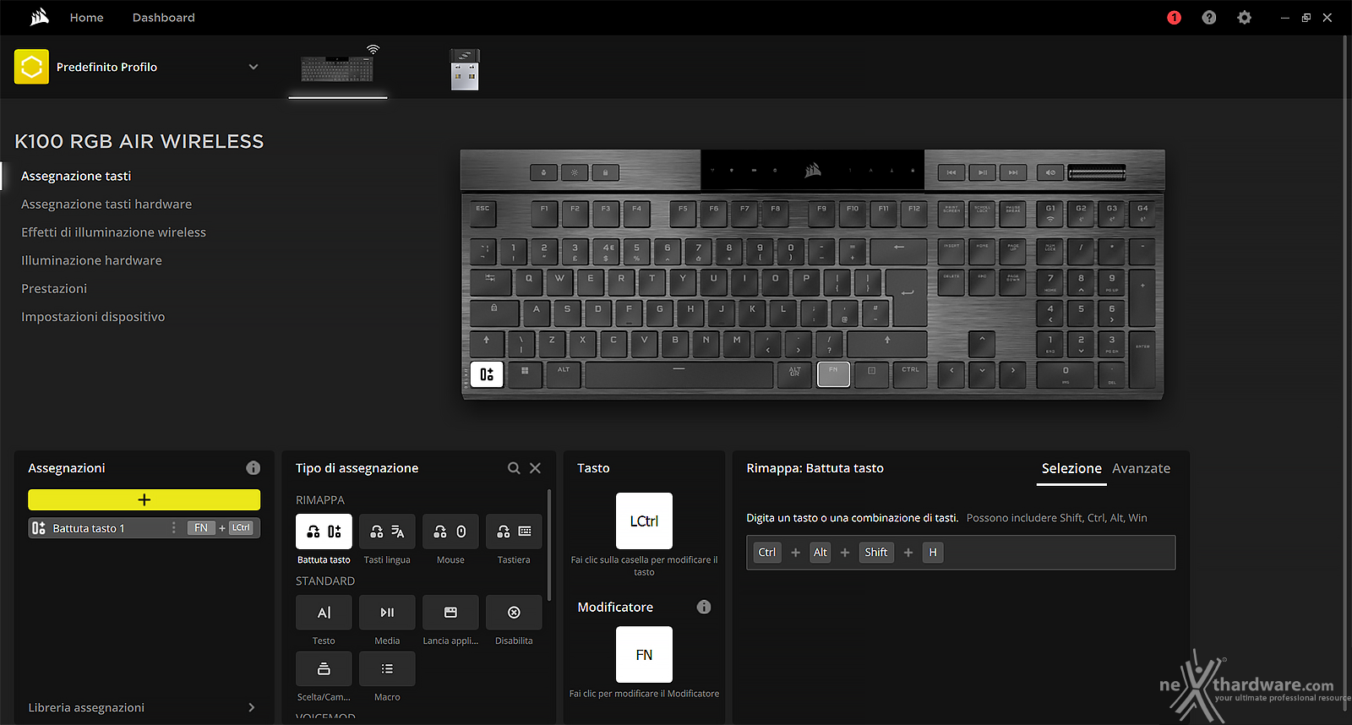Click the FN key on keyboard image
1352x725 pixels.
pos(833,374)
